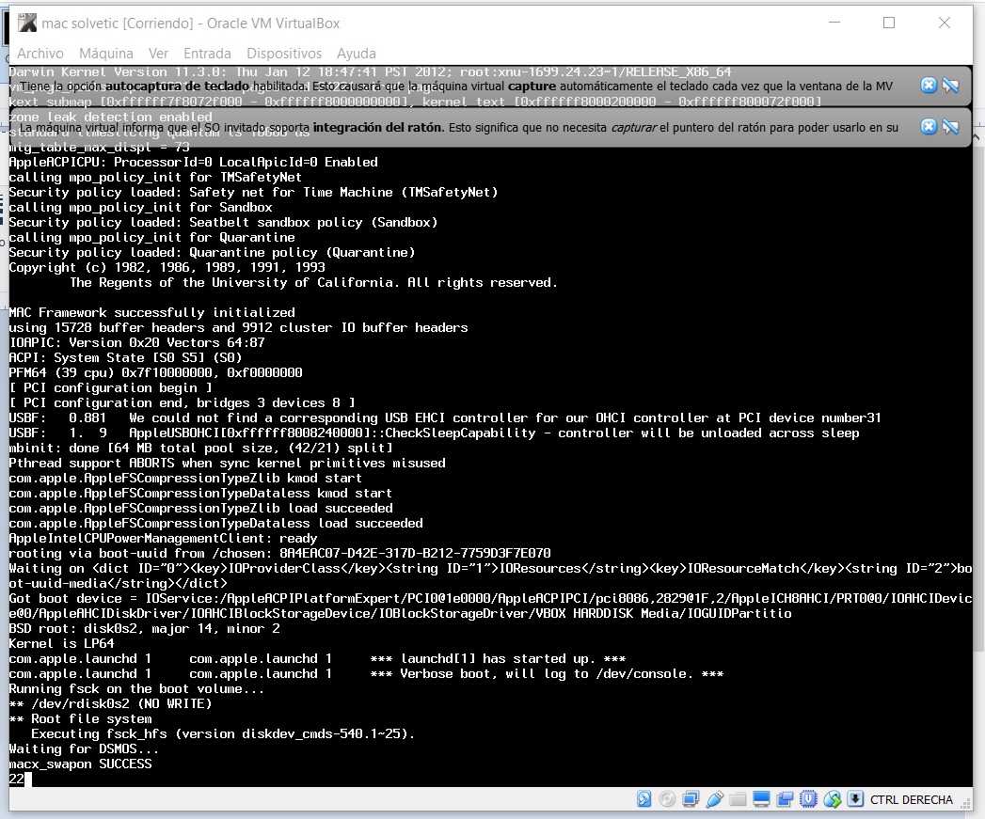Maximize the VirtualBox window
Viewport: 985px width, 819px height.
(x=889, y=23)
